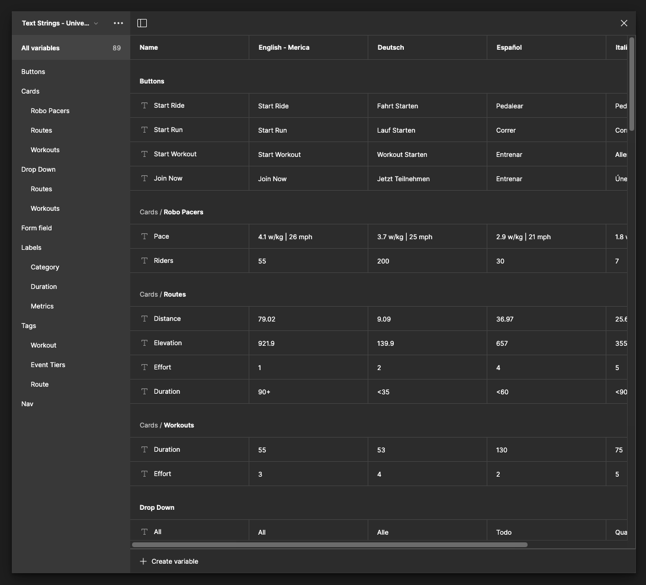
Task: Close the variables panel
Action: point(623,23)
